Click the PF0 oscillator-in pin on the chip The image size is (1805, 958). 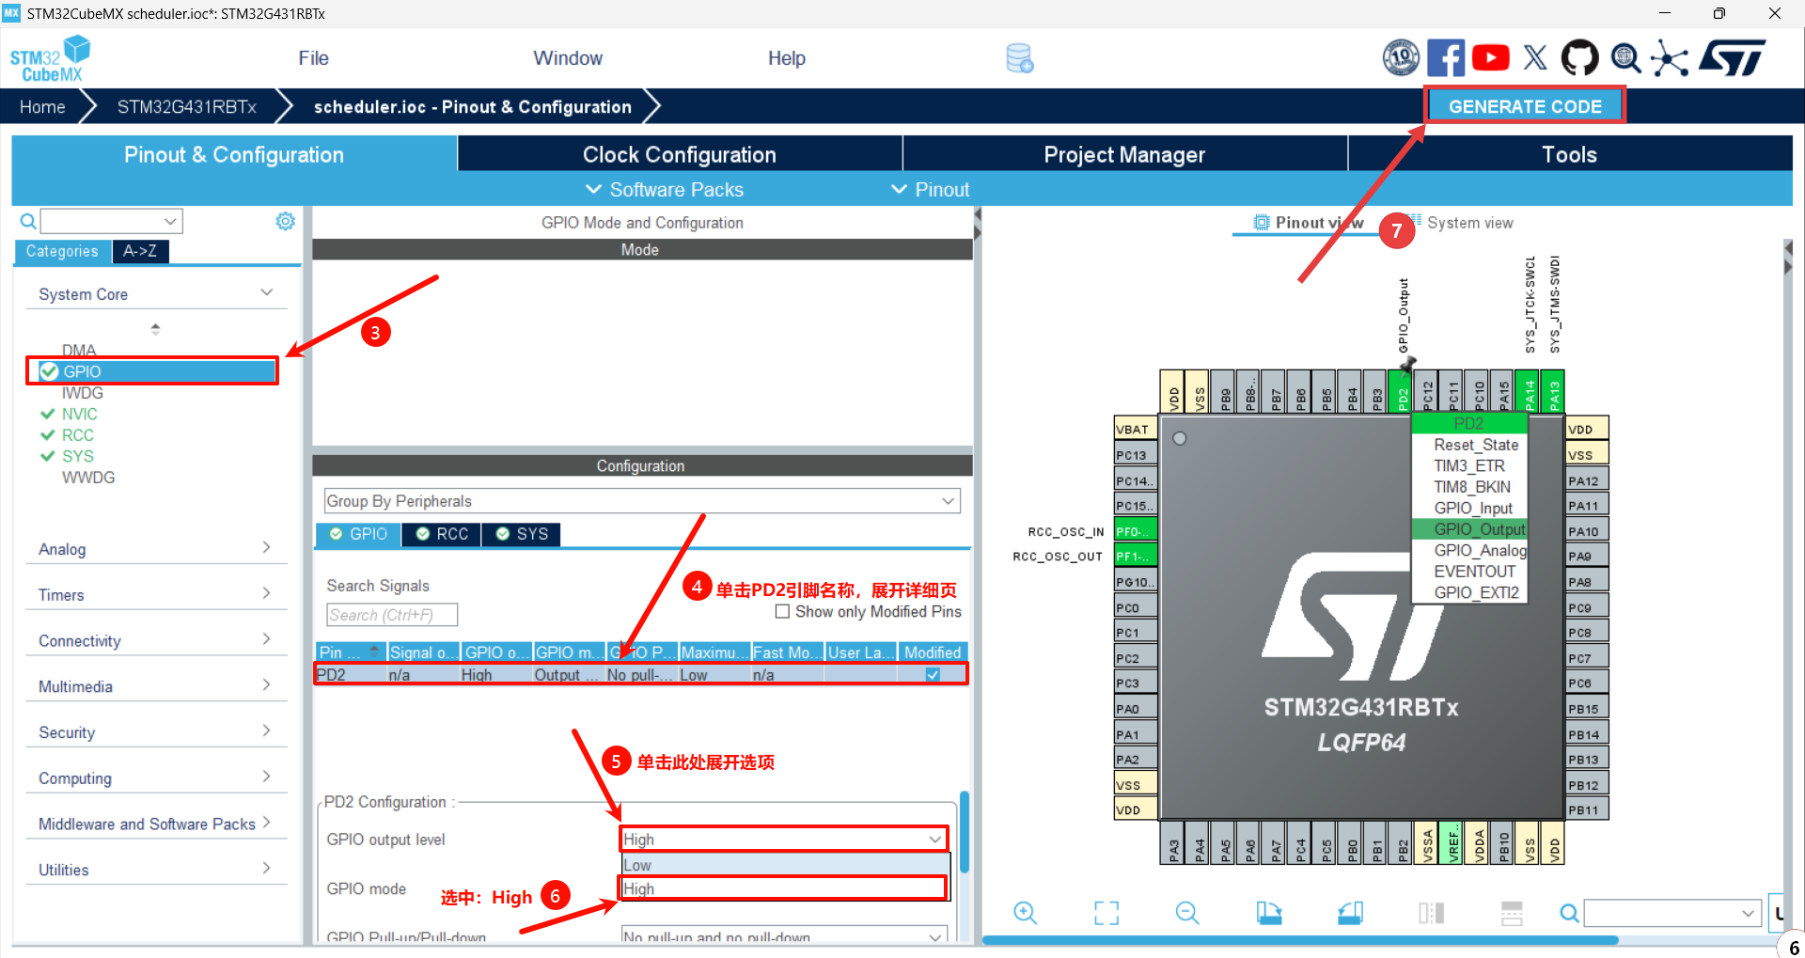click(x=1135, y=531)
